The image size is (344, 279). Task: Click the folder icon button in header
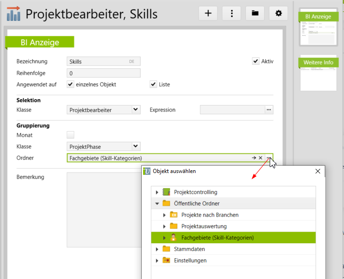(x=255, y=13)
